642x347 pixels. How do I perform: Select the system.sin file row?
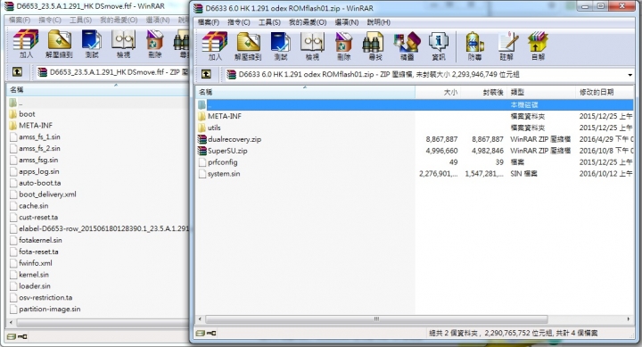415,174
